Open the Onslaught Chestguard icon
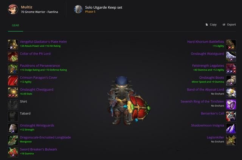Image resolution: width=242 pixels, height=160 pixels. click(13, 92)
